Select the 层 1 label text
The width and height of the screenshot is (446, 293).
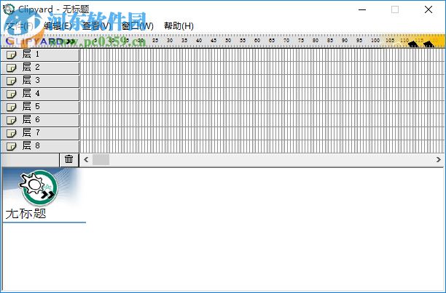coord(31,54)
